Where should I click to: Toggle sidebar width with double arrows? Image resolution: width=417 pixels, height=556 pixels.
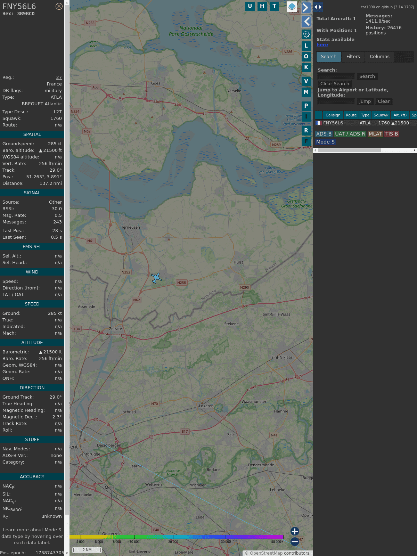click(x=318, y=7)
